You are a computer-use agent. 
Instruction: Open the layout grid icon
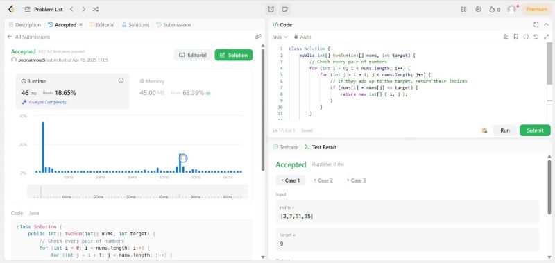(x=463, y=10)
